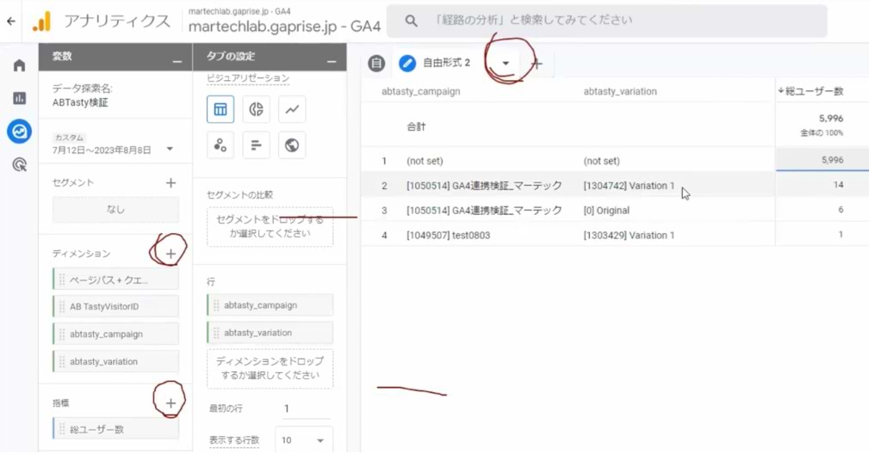The height and width of the screenshot is (454, 869).
Task: Click the ABTasty検証 exploration name
Action: point(80,102)
